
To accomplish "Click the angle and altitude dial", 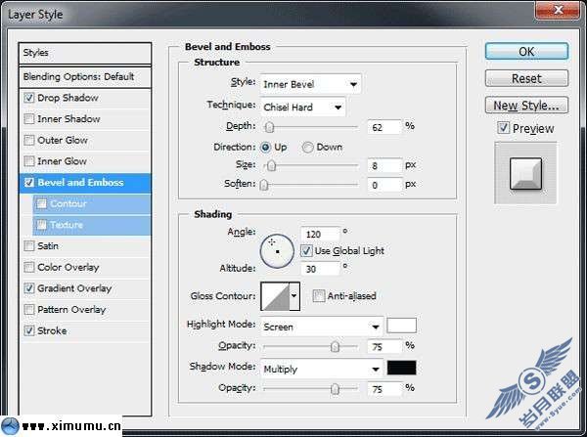I will 277,251.
